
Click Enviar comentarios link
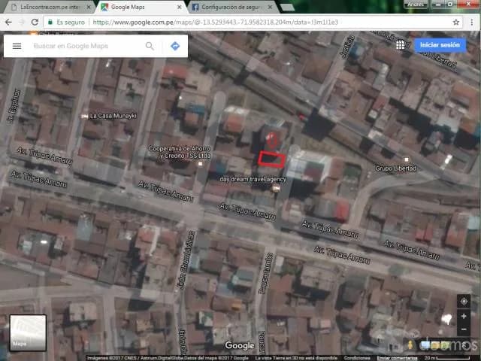(397, 358)
